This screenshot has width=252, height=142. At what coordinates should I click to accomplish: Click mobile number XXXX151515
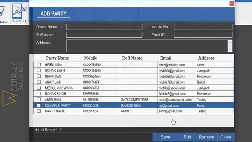[92, 71]
